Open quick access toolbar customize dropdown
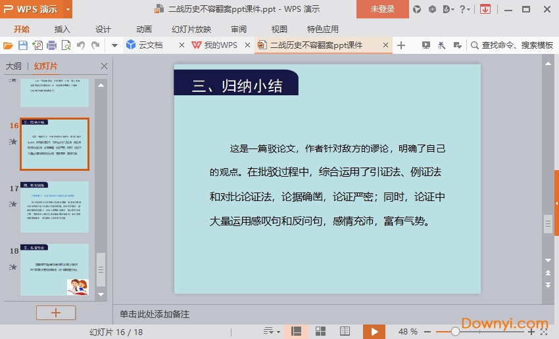This screenshot has height=339, width=559. (114, 45)
